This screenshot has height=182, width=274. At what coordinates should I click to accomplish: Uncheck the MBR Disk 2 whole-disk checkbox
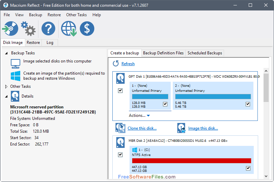pos(120,155)
